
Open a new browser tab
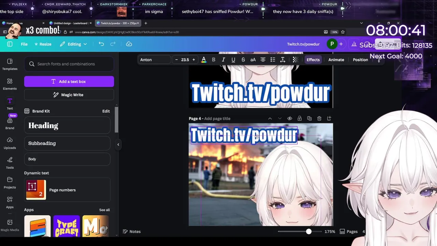click(146, 23)
